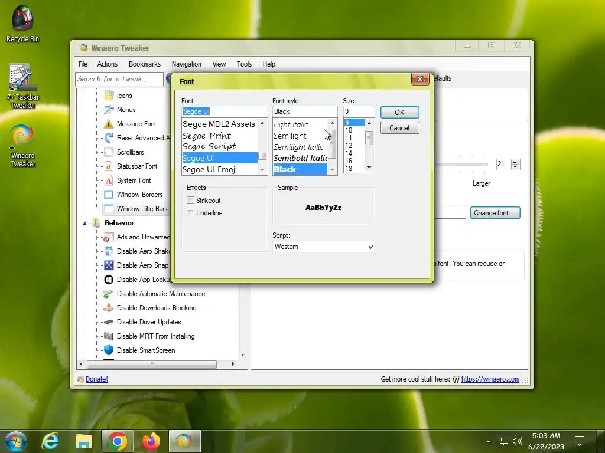Follow the Donate! link
The width and height of the screenshot is (605, 453).
(x=96, y=379)
